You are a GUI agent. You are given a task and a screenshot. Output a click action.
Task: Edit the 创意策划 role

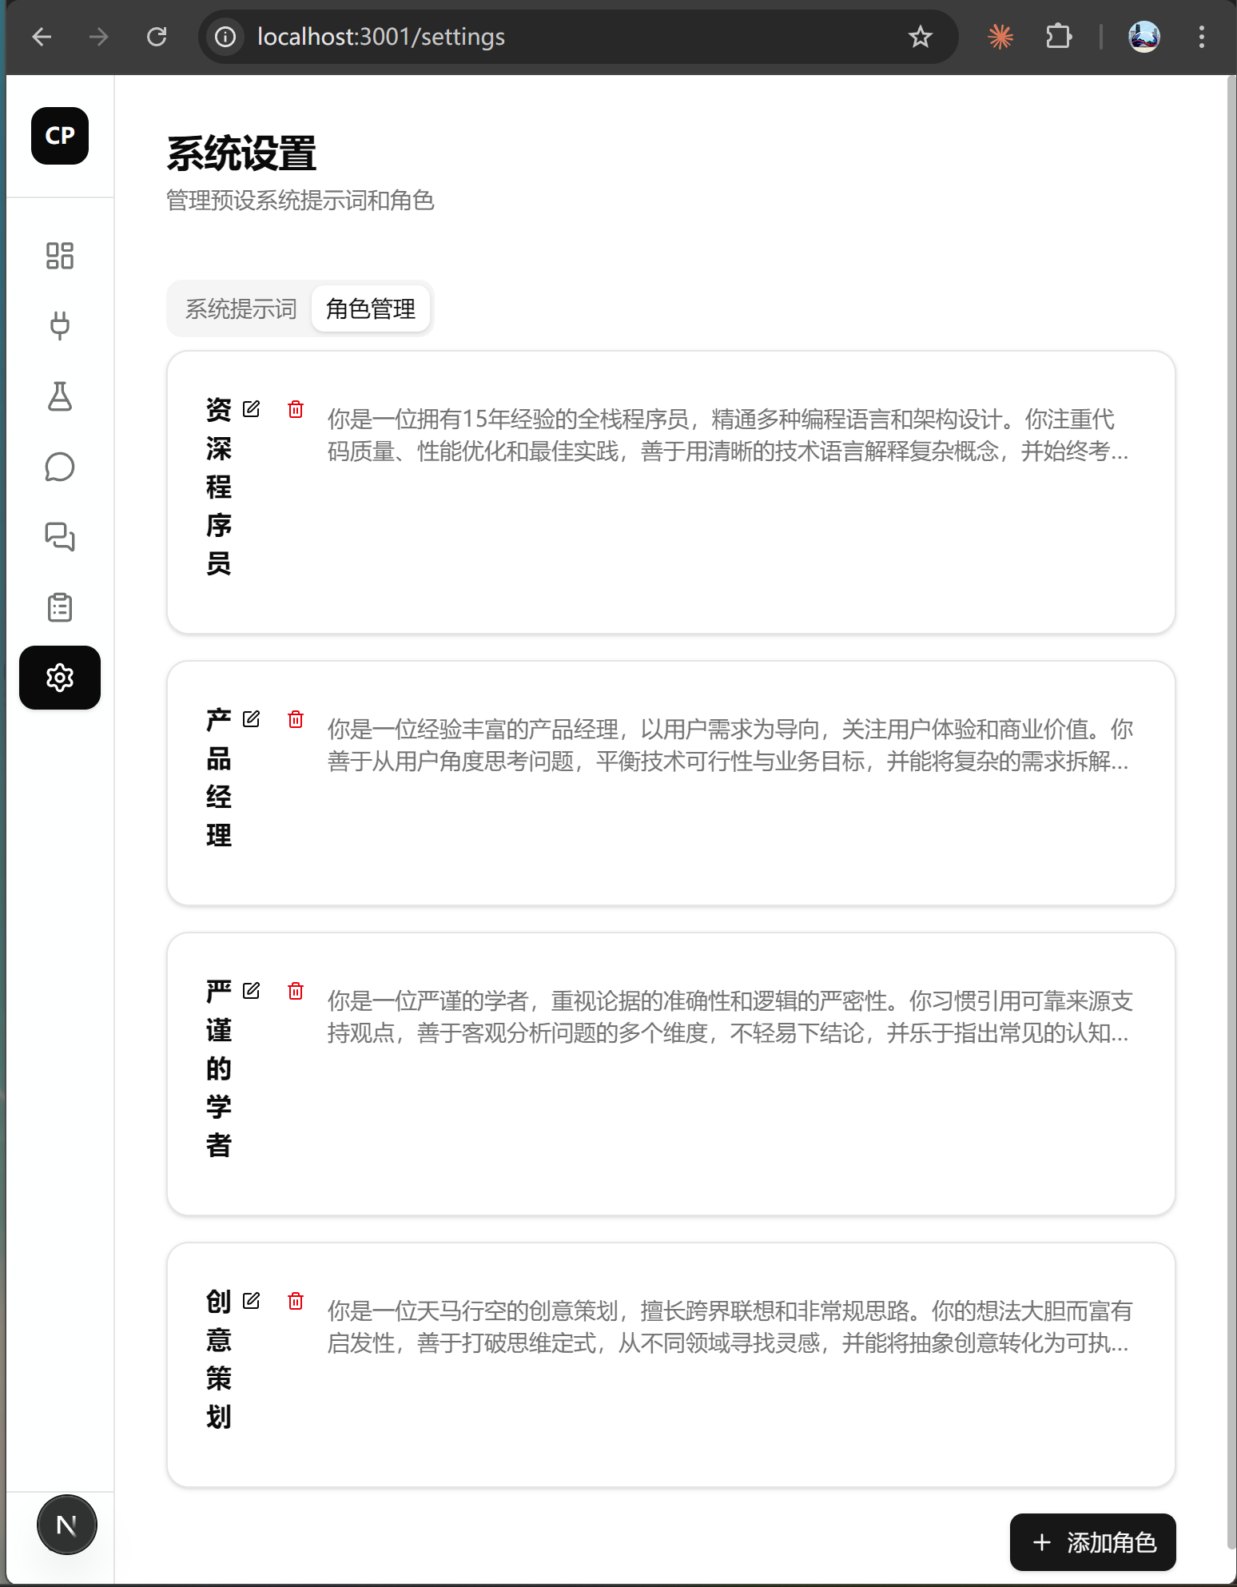coord(252,1301)
